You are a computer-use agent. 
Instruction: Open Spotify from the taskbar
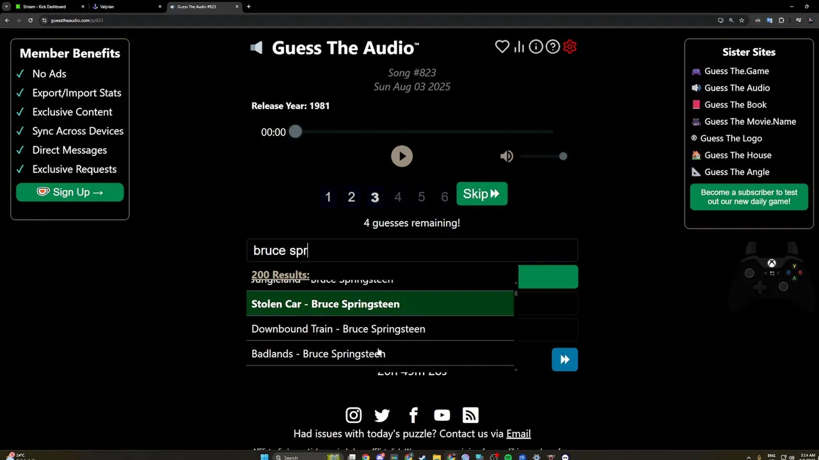[508, 457]
